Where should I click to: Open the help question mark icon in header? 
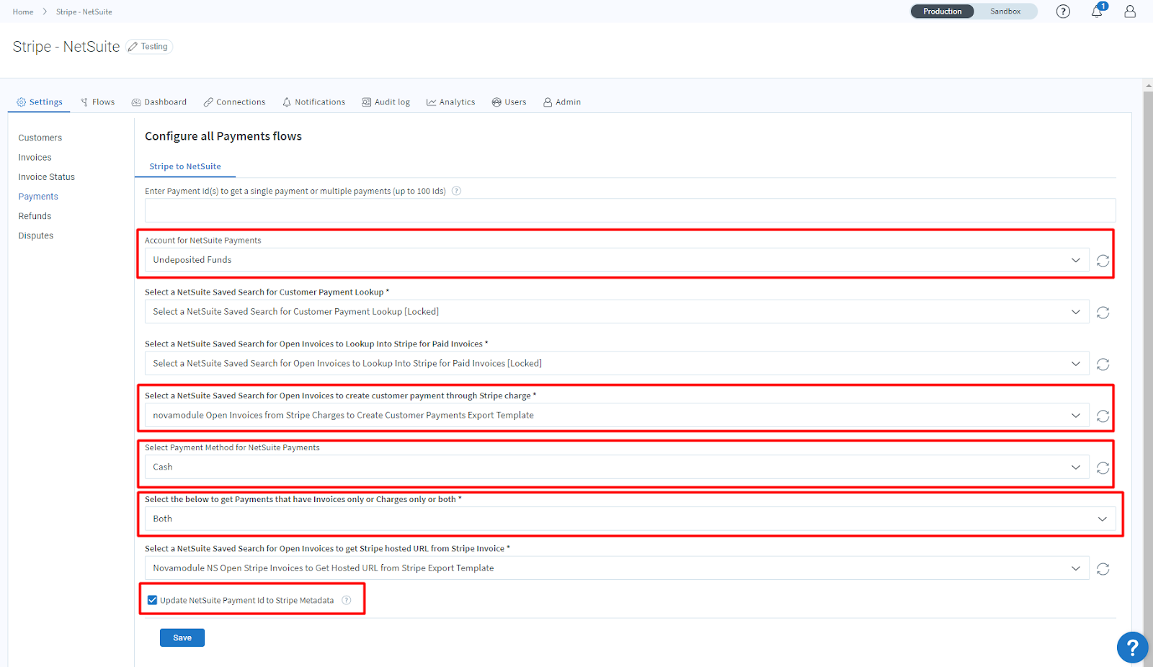(1063, 12)
